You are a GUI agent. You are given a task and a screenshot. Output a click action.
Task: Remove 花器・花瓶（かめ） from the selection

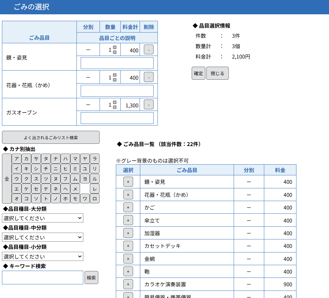tap(149, 77)
